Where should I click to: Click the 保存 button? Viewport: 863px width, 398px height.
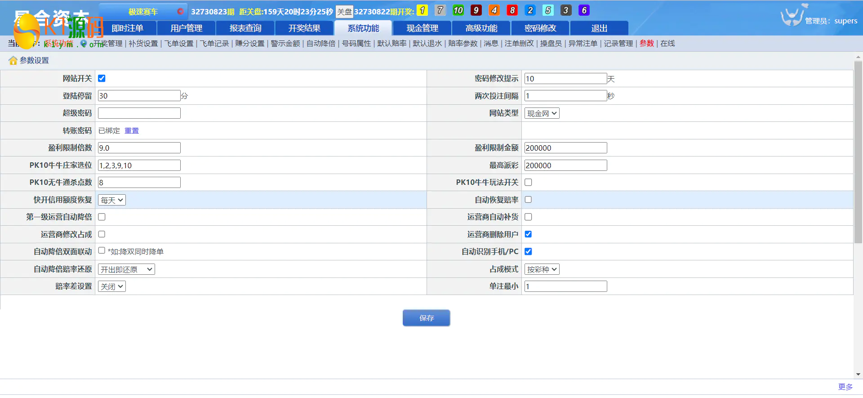[426, 318]
